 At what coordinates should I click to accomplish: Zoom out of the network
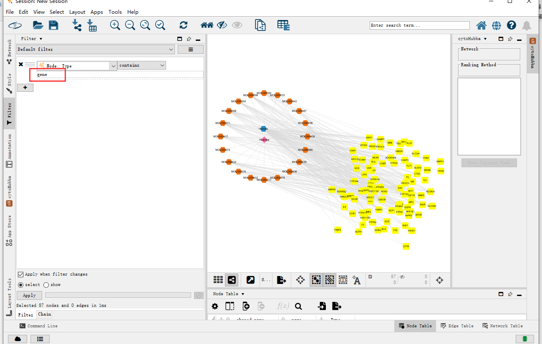click(130, 25)
